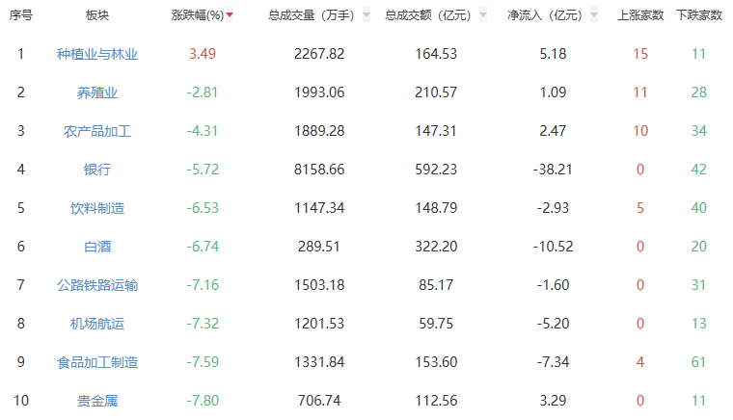Sort by the 涨跌幅(%) column header
The image size is (733, 420).
pyautogui.click(x=197, y=15)
